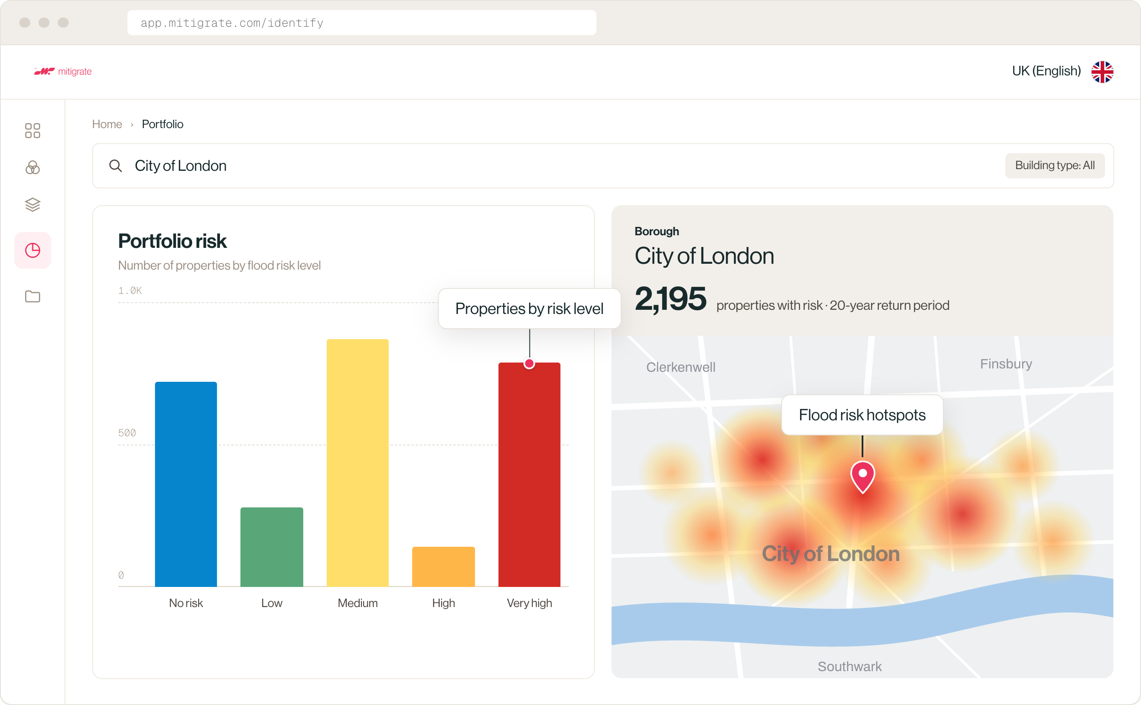Click the Portfolio breadcrumb
Screen dimensions: 1141x705
[x=163, y=124]
